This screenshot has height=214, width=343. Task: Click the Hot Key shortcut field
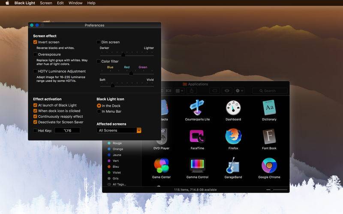pos(67,131)
